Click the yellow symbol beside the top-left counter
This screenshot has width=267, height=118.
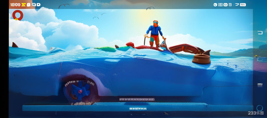(23, 5)
